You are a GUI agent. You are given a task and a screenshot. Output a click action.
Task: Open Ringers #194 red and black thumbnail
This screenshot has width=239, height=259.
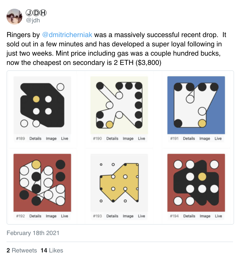coord(196,183)
